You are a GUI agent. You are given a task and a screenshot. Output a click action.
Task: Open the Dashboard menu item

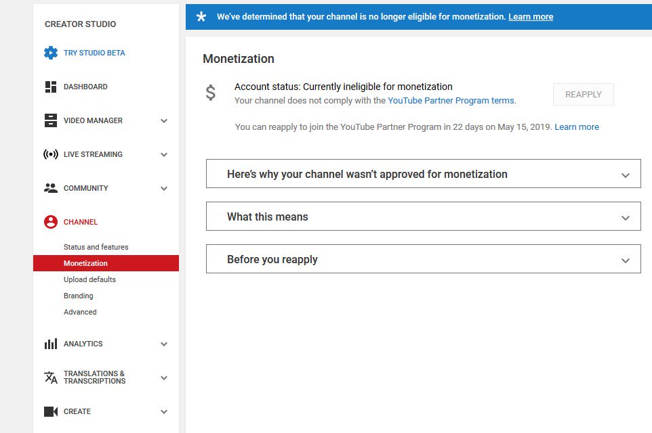click(85, 87)
